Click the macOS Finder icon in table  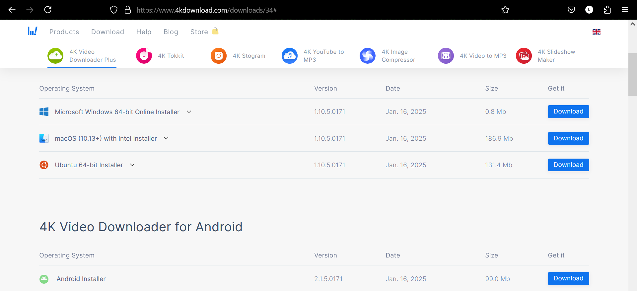tap(44, 138)
